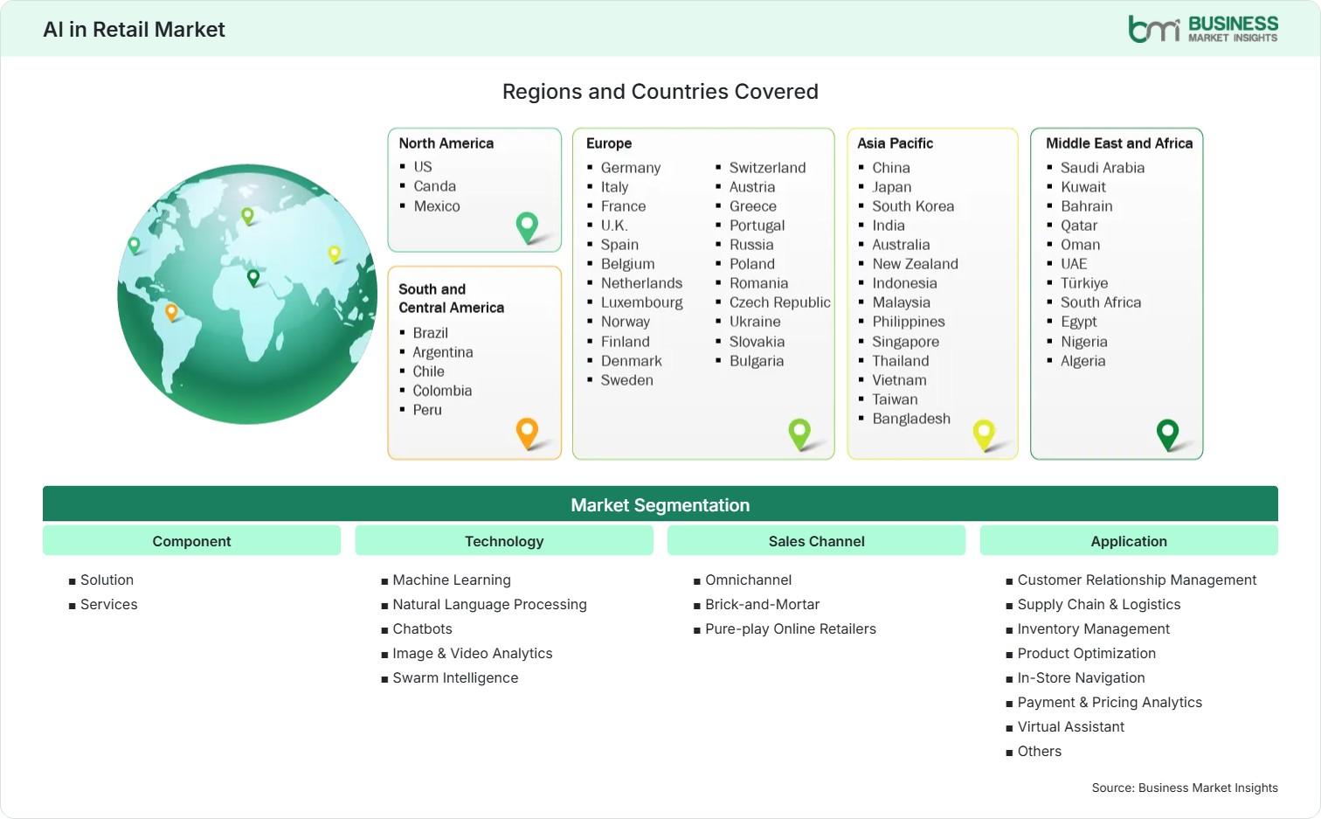The image size is (1321, 819).
Task: Click 'Machine Learning' under Technology
Action: 452,580
